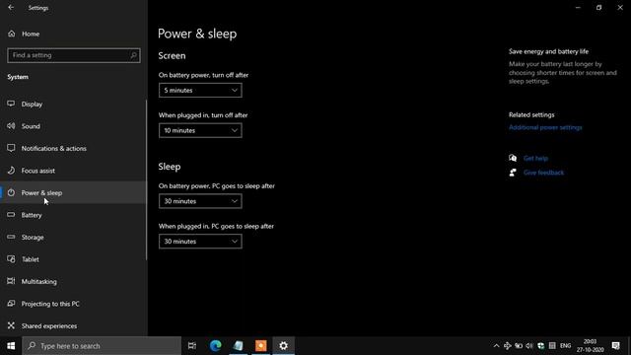Viewport: 631px width, 355px height.
Task: Expand the on-battery PC sleep dropdown
Action: [x=200, y=201]
